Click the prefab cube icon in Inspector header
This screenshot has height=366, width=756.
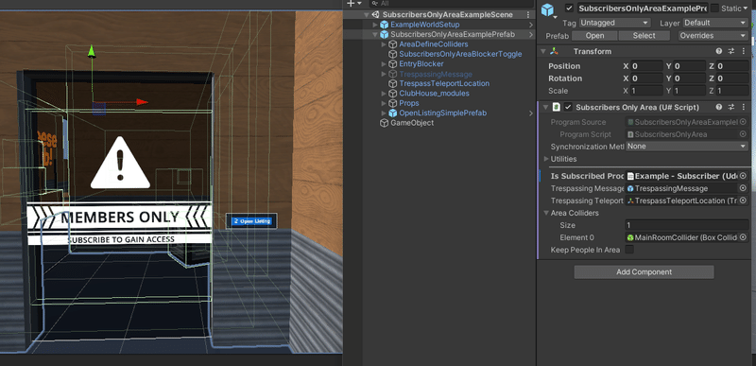point(548,9)
